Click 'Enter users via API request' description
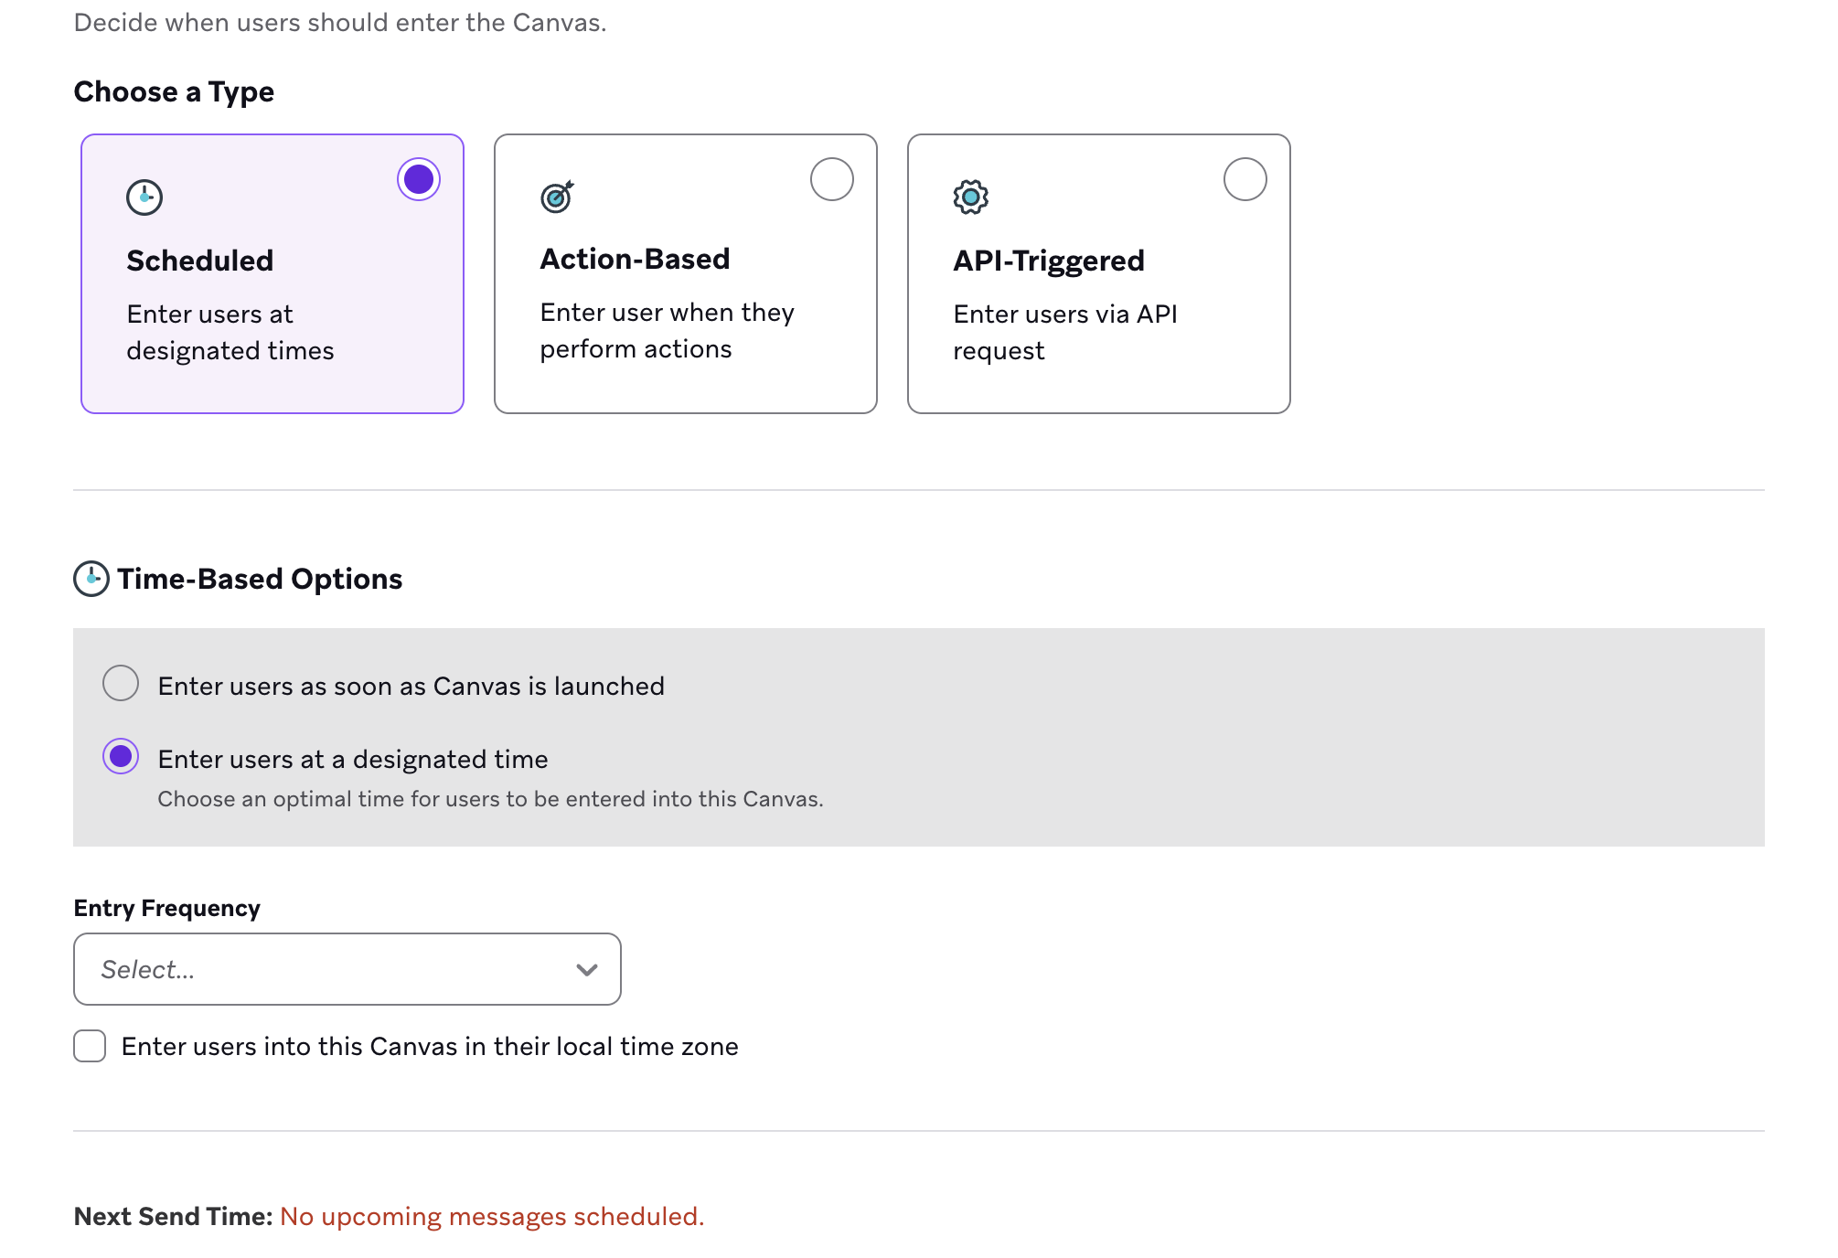Image resolution: width=1838 pixels, height=1258 pixels. [1064, 332]
